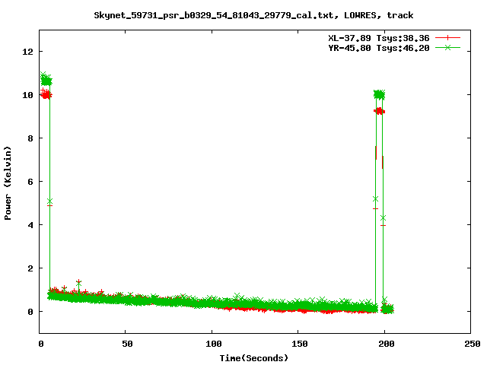Select legend entry XL-37.89 Tsys:38.36

pyautogui.click(x=379, y=38)
